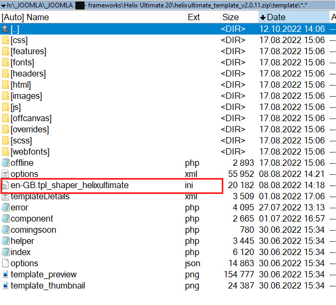The height and width of the screenshot is (305, 336).
Task: Click the template_preview png image icon
Action: (5, 274)
